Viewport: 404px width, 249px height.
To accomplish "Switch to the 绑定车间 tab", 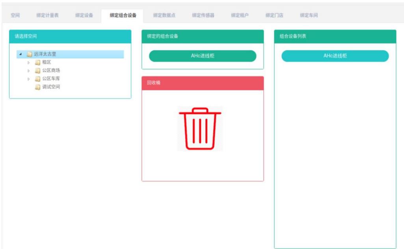I will (x=309, y=15).
